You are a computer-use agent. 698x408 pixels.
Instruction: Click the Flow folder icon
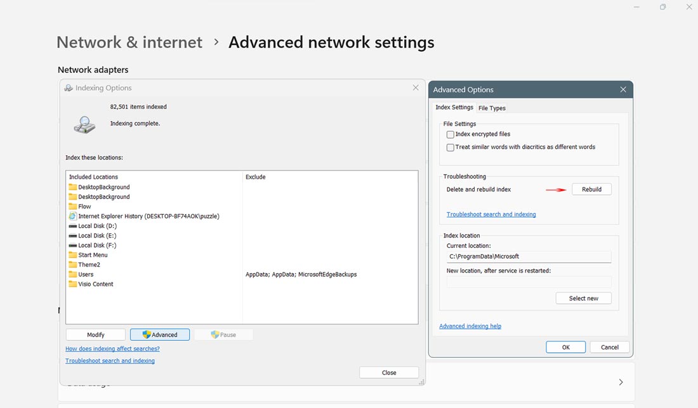pyautogui.click(x=73, y=207)
